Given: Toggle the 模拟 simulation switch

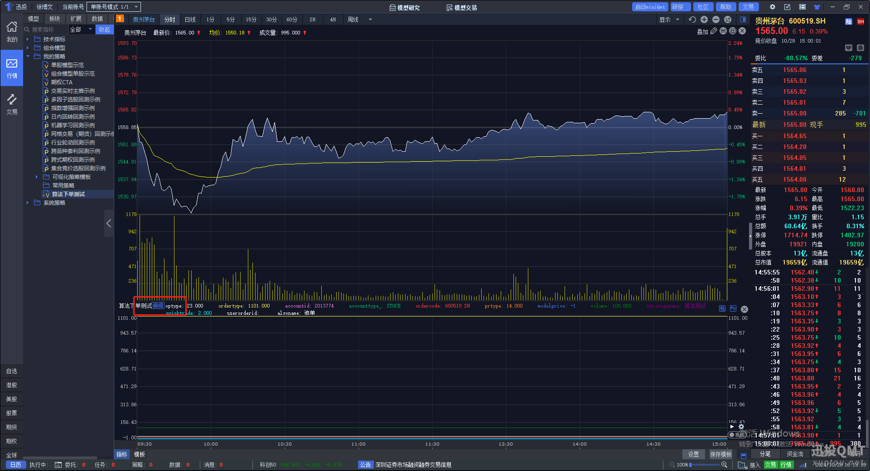Looking at the screenshot, I should point(736,435).
